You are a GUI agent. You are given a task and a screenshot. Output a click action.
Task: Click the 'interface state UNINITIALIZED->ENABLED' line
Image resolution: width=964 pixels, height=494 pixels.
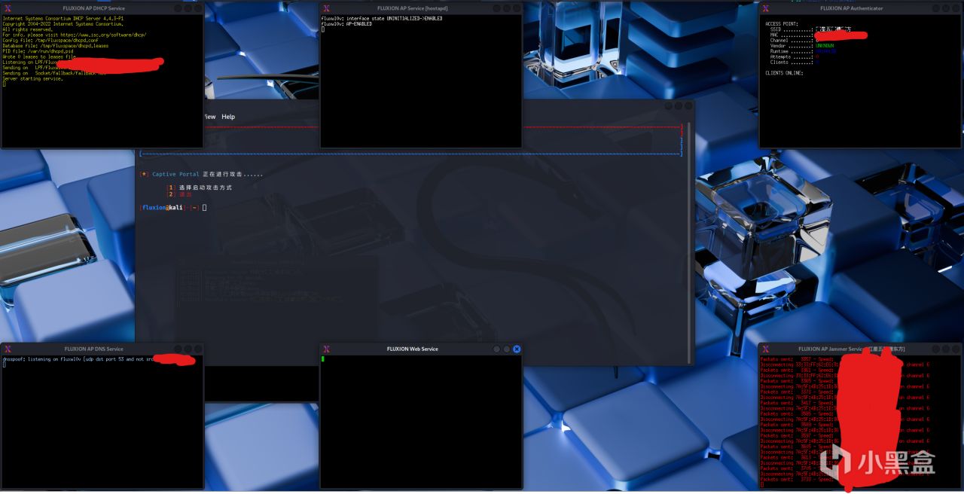[382, 18]
